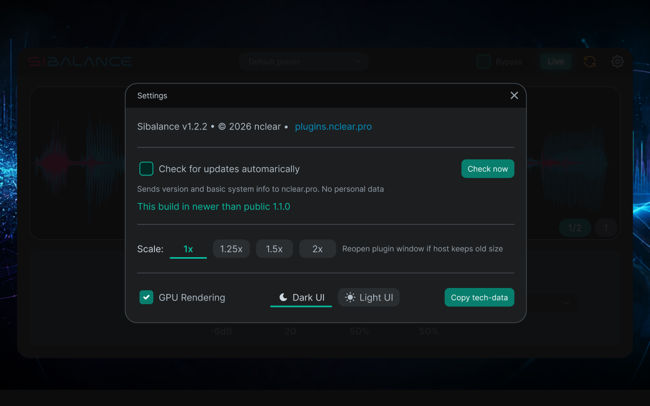
Task: Open the Default preset dropdown behind dialog
Action: 304,62
